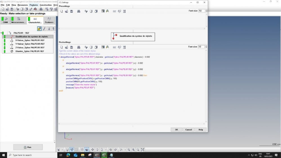281x158 pixels.
Task: Click the Run button
Action: click(x=28, y=147)
